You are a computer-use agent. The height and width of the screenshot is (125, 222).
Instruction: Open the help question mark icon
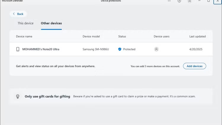pos(179,1)
